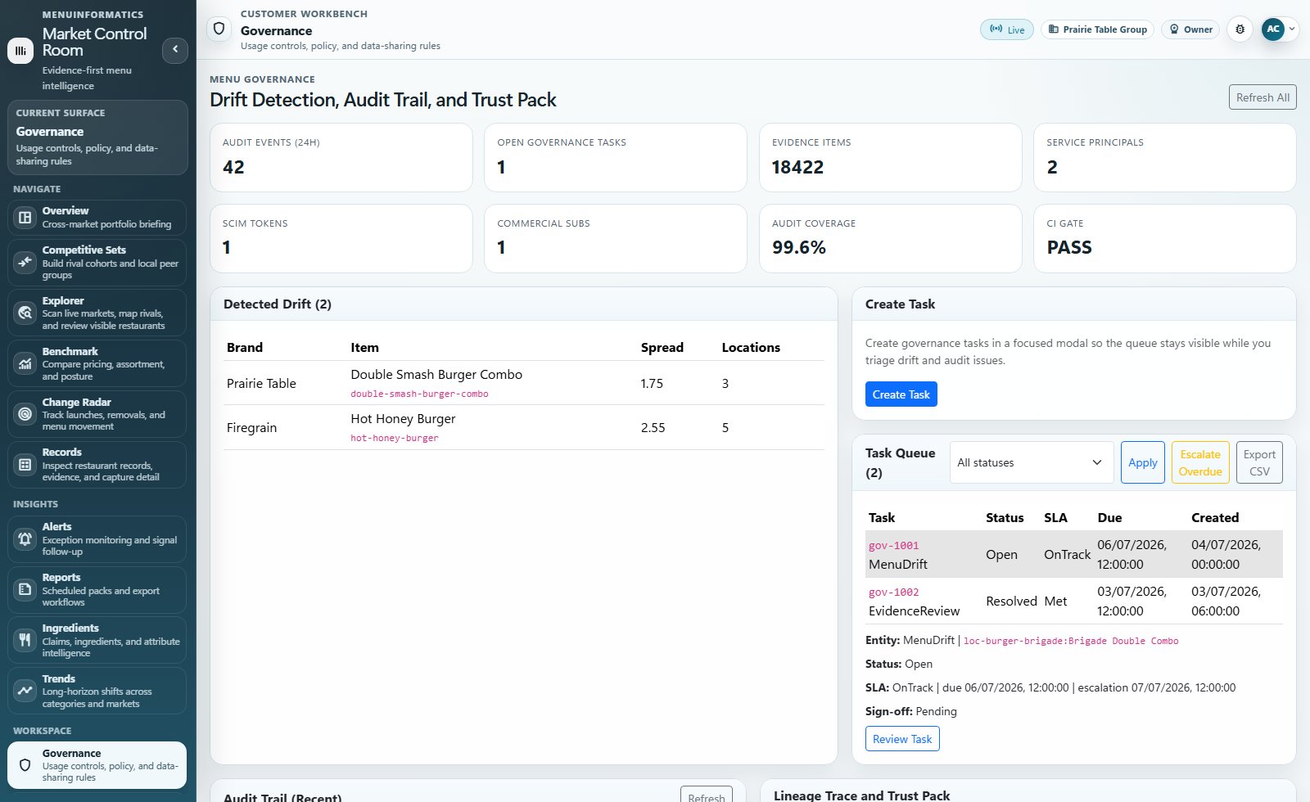This screenshot has height=802, width=1310.
Task: Click the double-smash-burger-combo slug
Action: tap(419, 394)
